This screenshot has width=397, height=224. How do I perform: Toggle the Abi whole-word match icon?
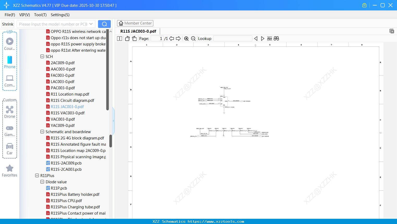tap(270, 39)
